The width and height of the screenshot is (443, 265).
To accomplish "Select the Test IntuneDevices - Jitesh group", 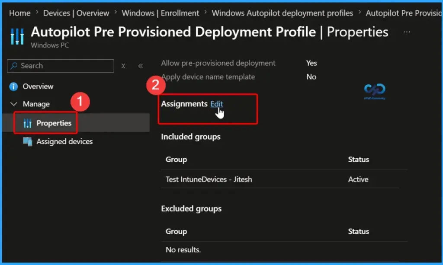I will pos(209,179).
